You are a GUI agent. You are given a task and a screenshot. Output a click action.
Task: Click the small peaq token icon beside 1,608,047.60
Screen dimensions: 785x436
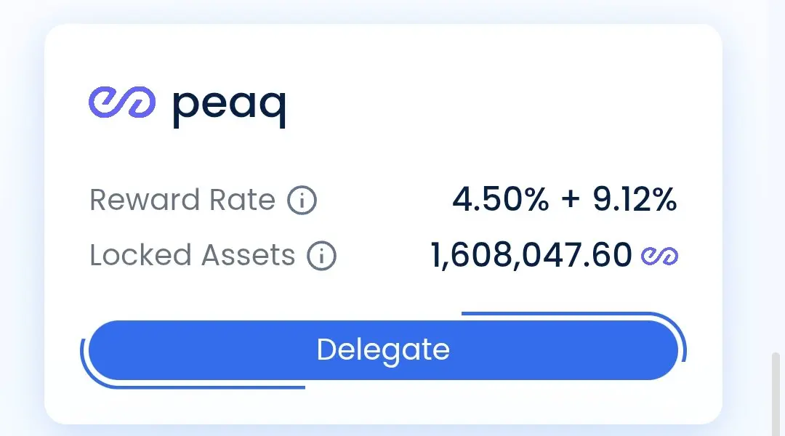(x=659, y=256)
